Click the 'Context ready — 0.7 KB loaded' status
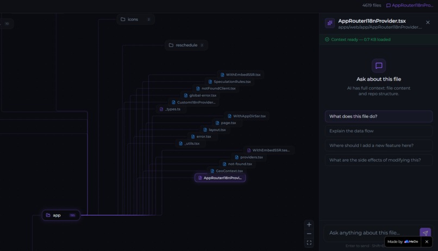Screen dimensions: 438x251 361,39
